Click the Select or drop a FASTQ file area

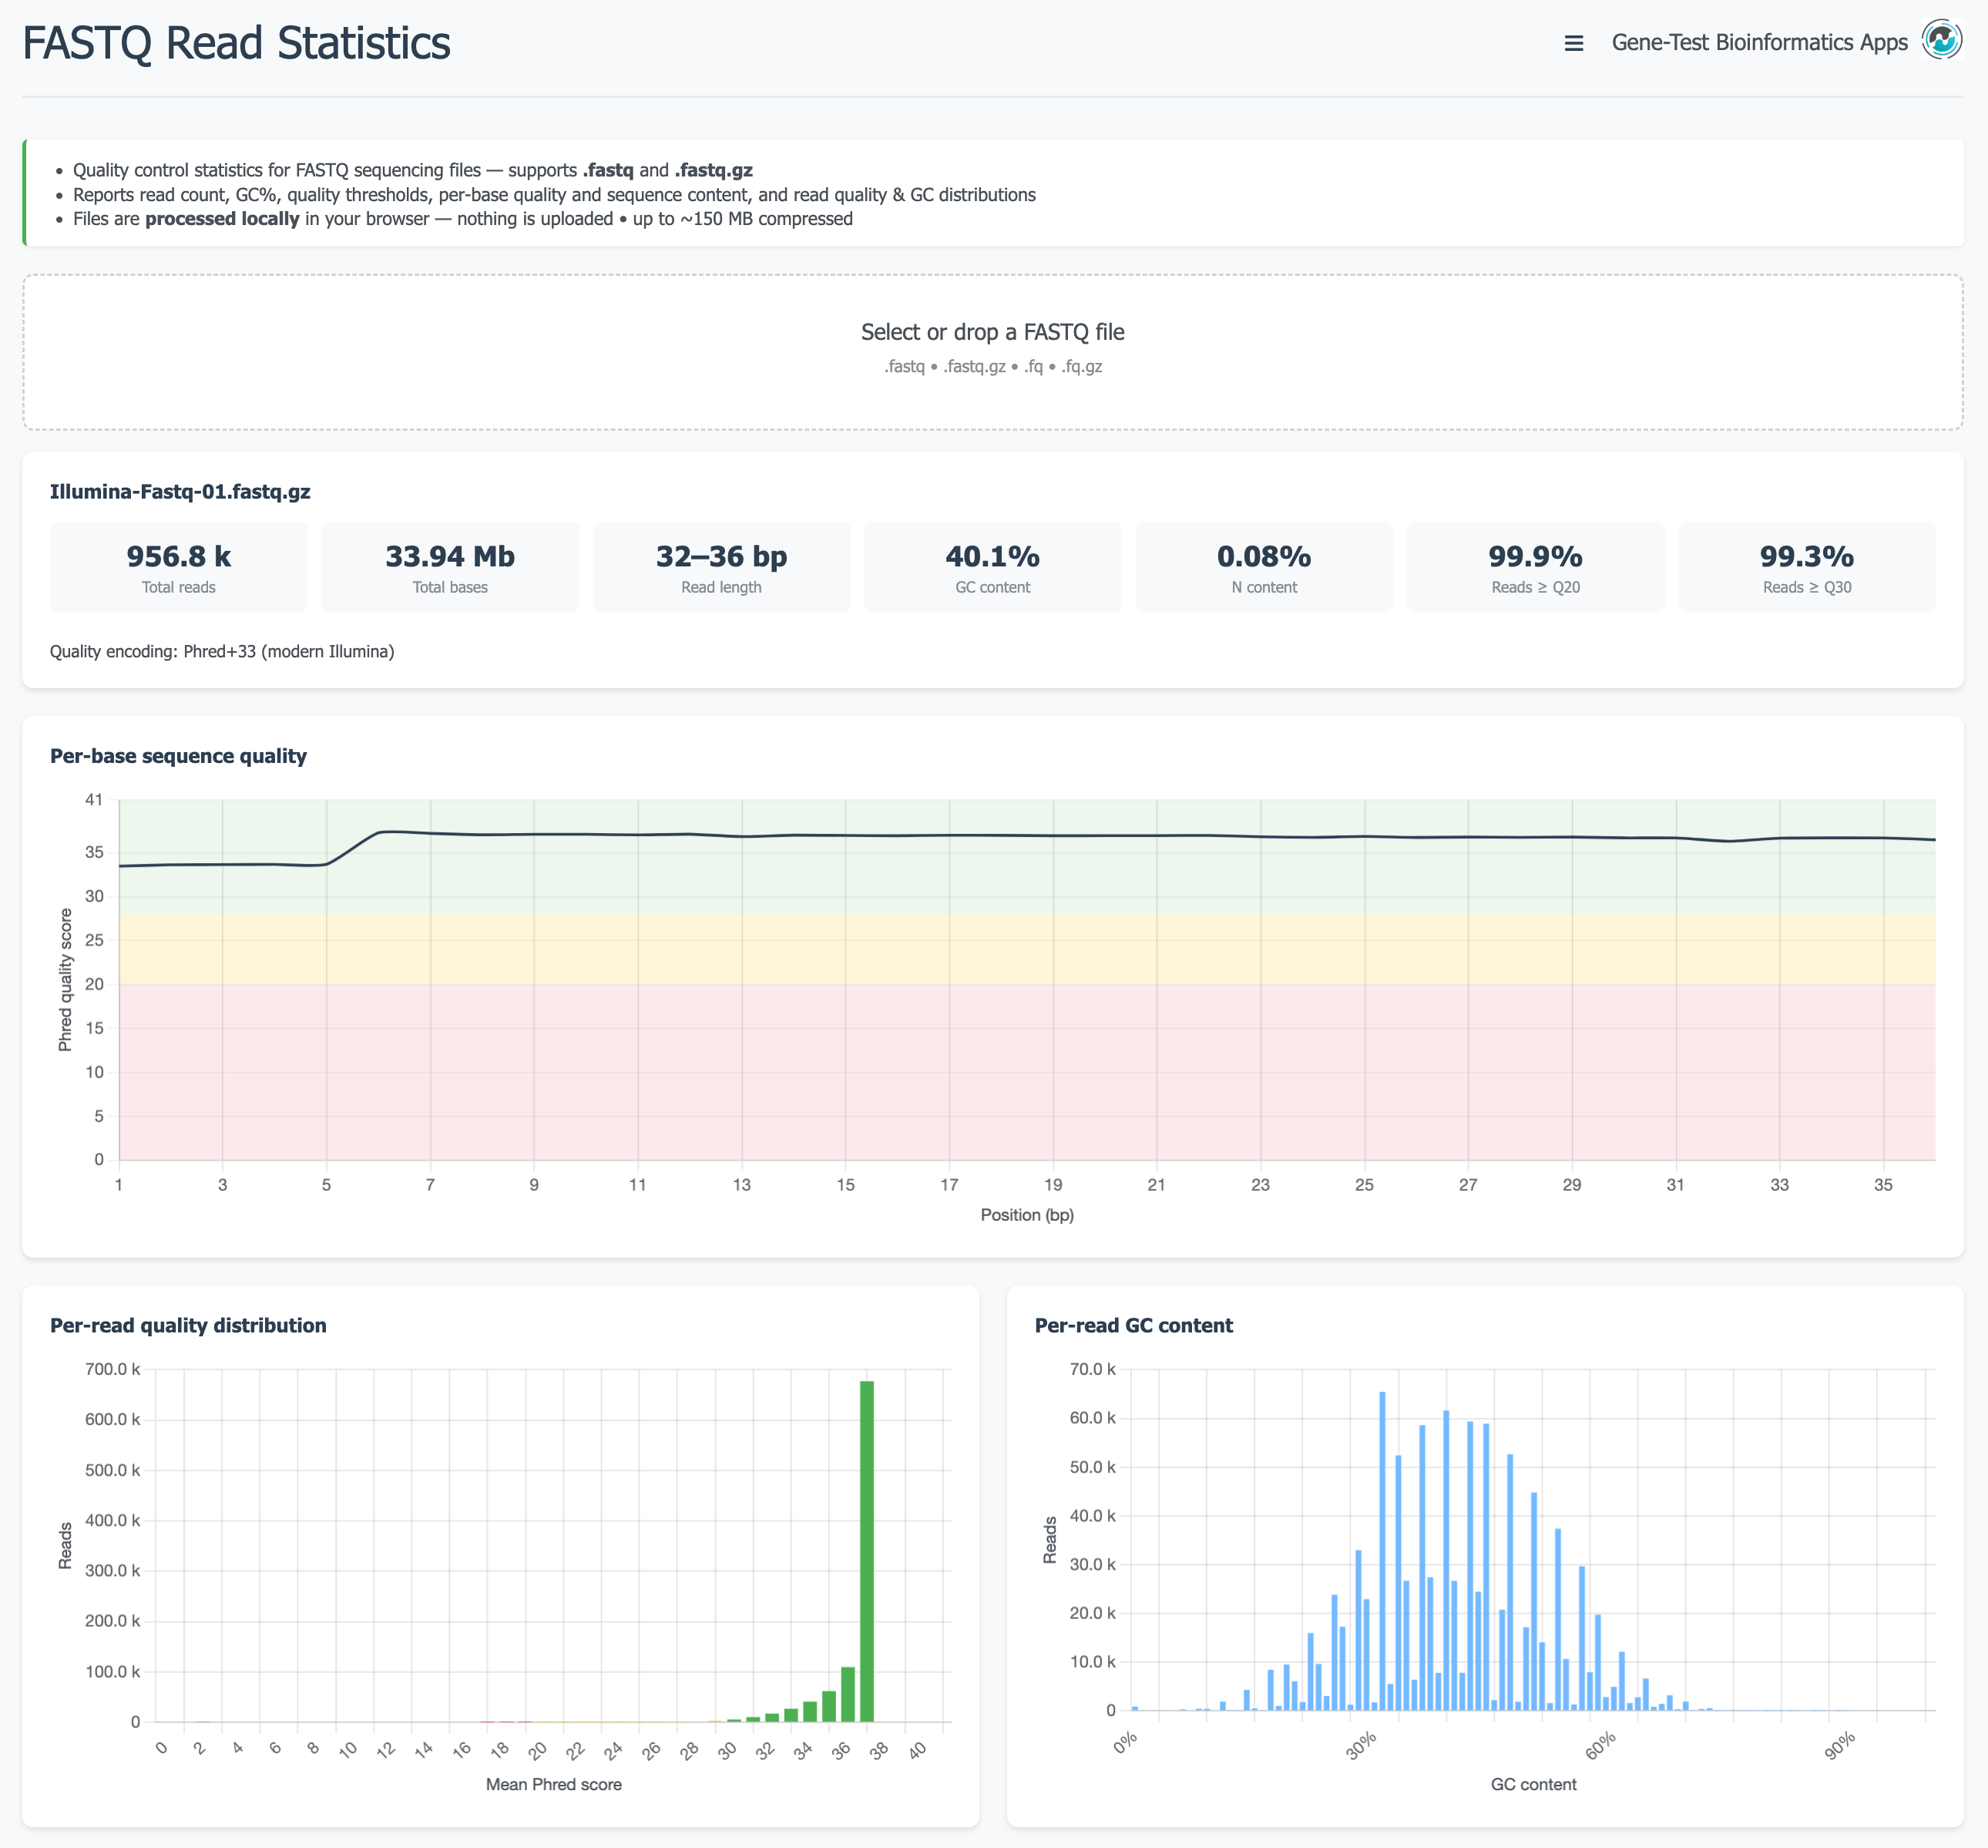pos(994,350)
